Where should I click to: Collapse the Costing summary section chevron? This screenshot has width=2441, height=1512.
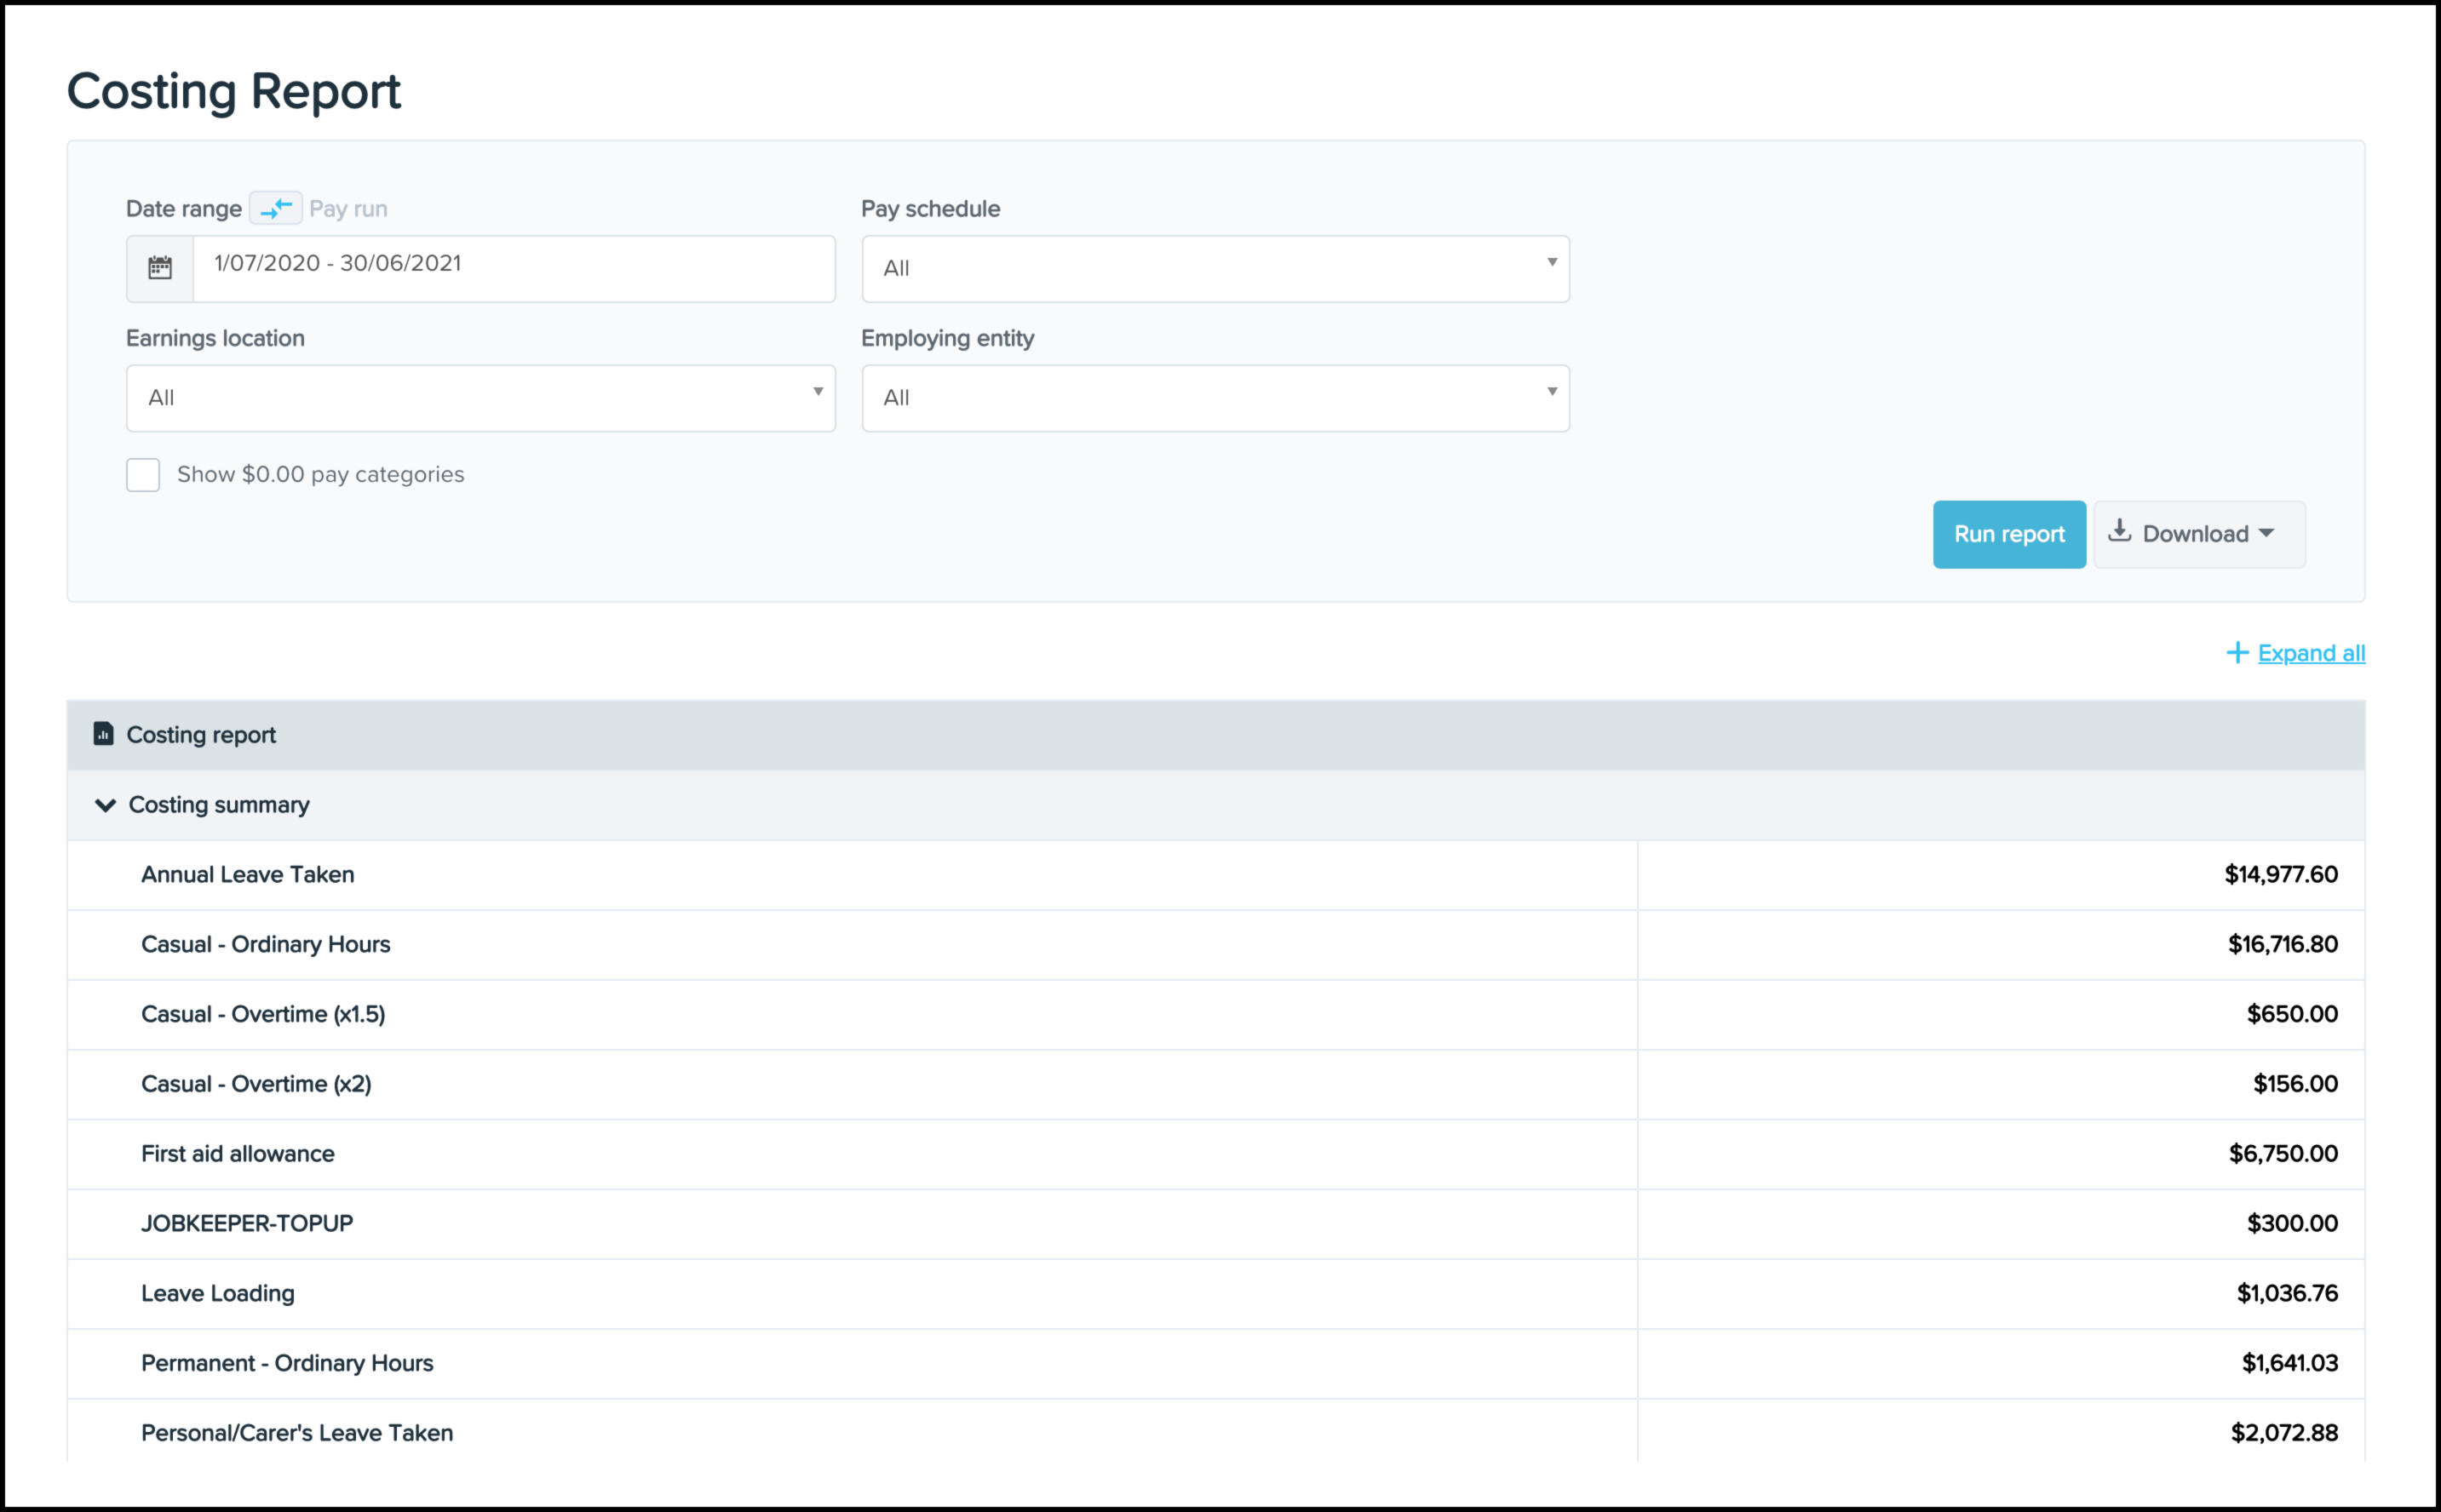105,805
